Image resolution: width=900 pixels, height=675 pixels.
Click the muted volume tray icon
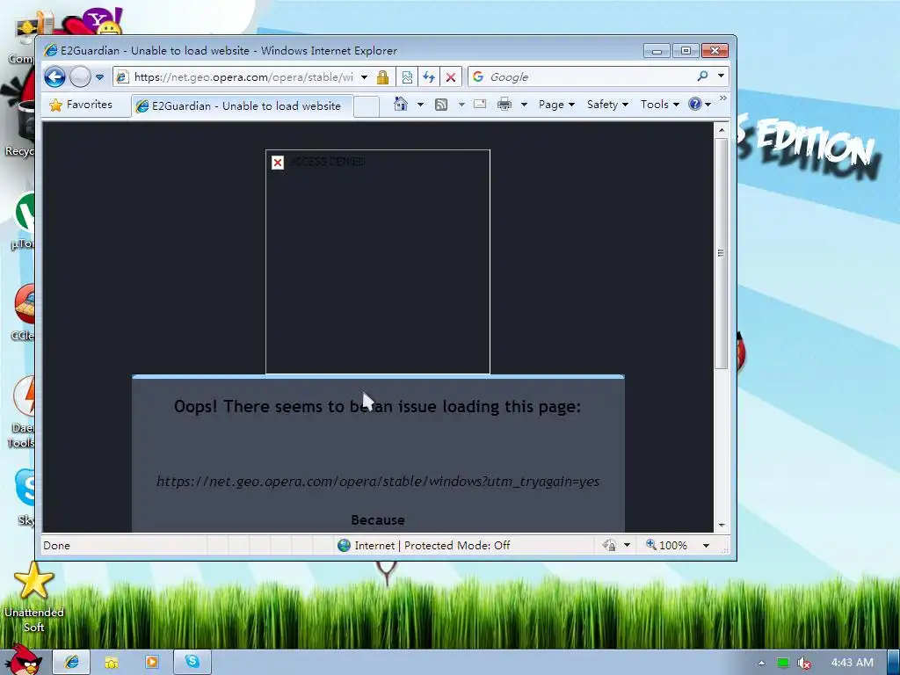(x=803, y=663)
